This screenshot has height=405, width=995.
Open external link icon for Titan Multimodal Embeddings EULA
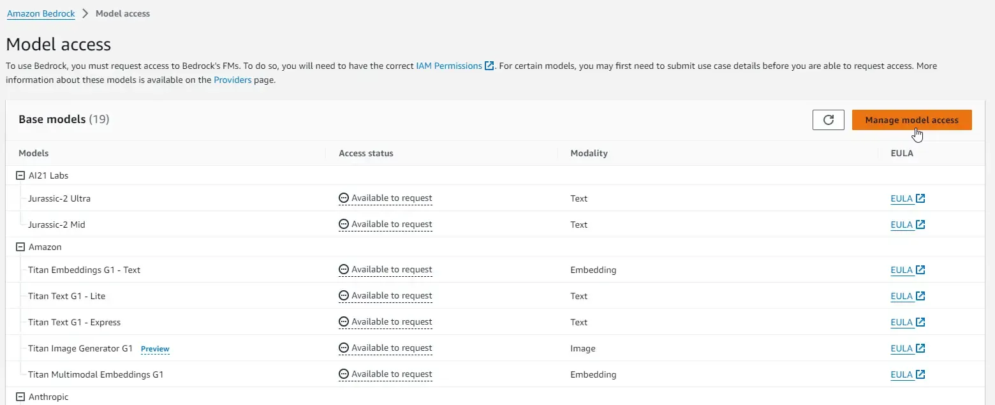[920, 374]
